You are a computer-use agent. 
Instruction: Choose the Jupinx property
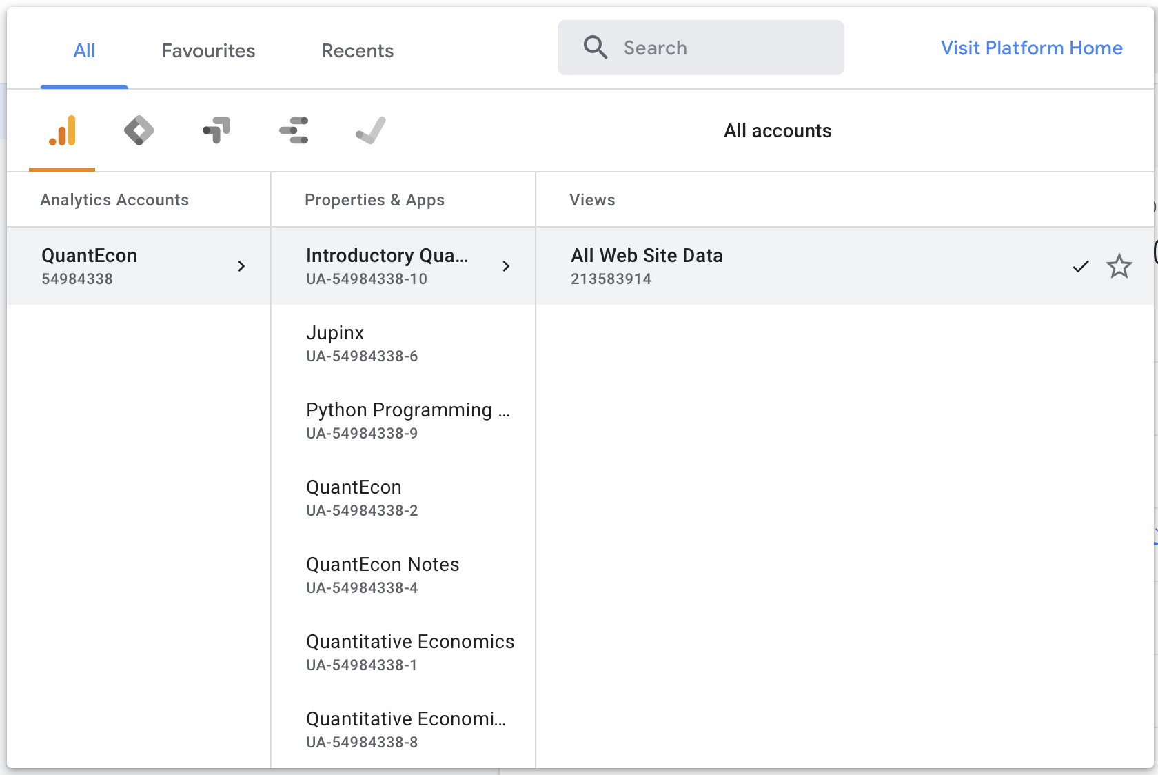(403, 343)
